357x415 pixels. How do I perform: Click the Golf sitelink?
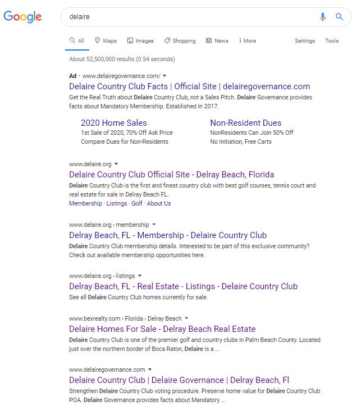137,203
